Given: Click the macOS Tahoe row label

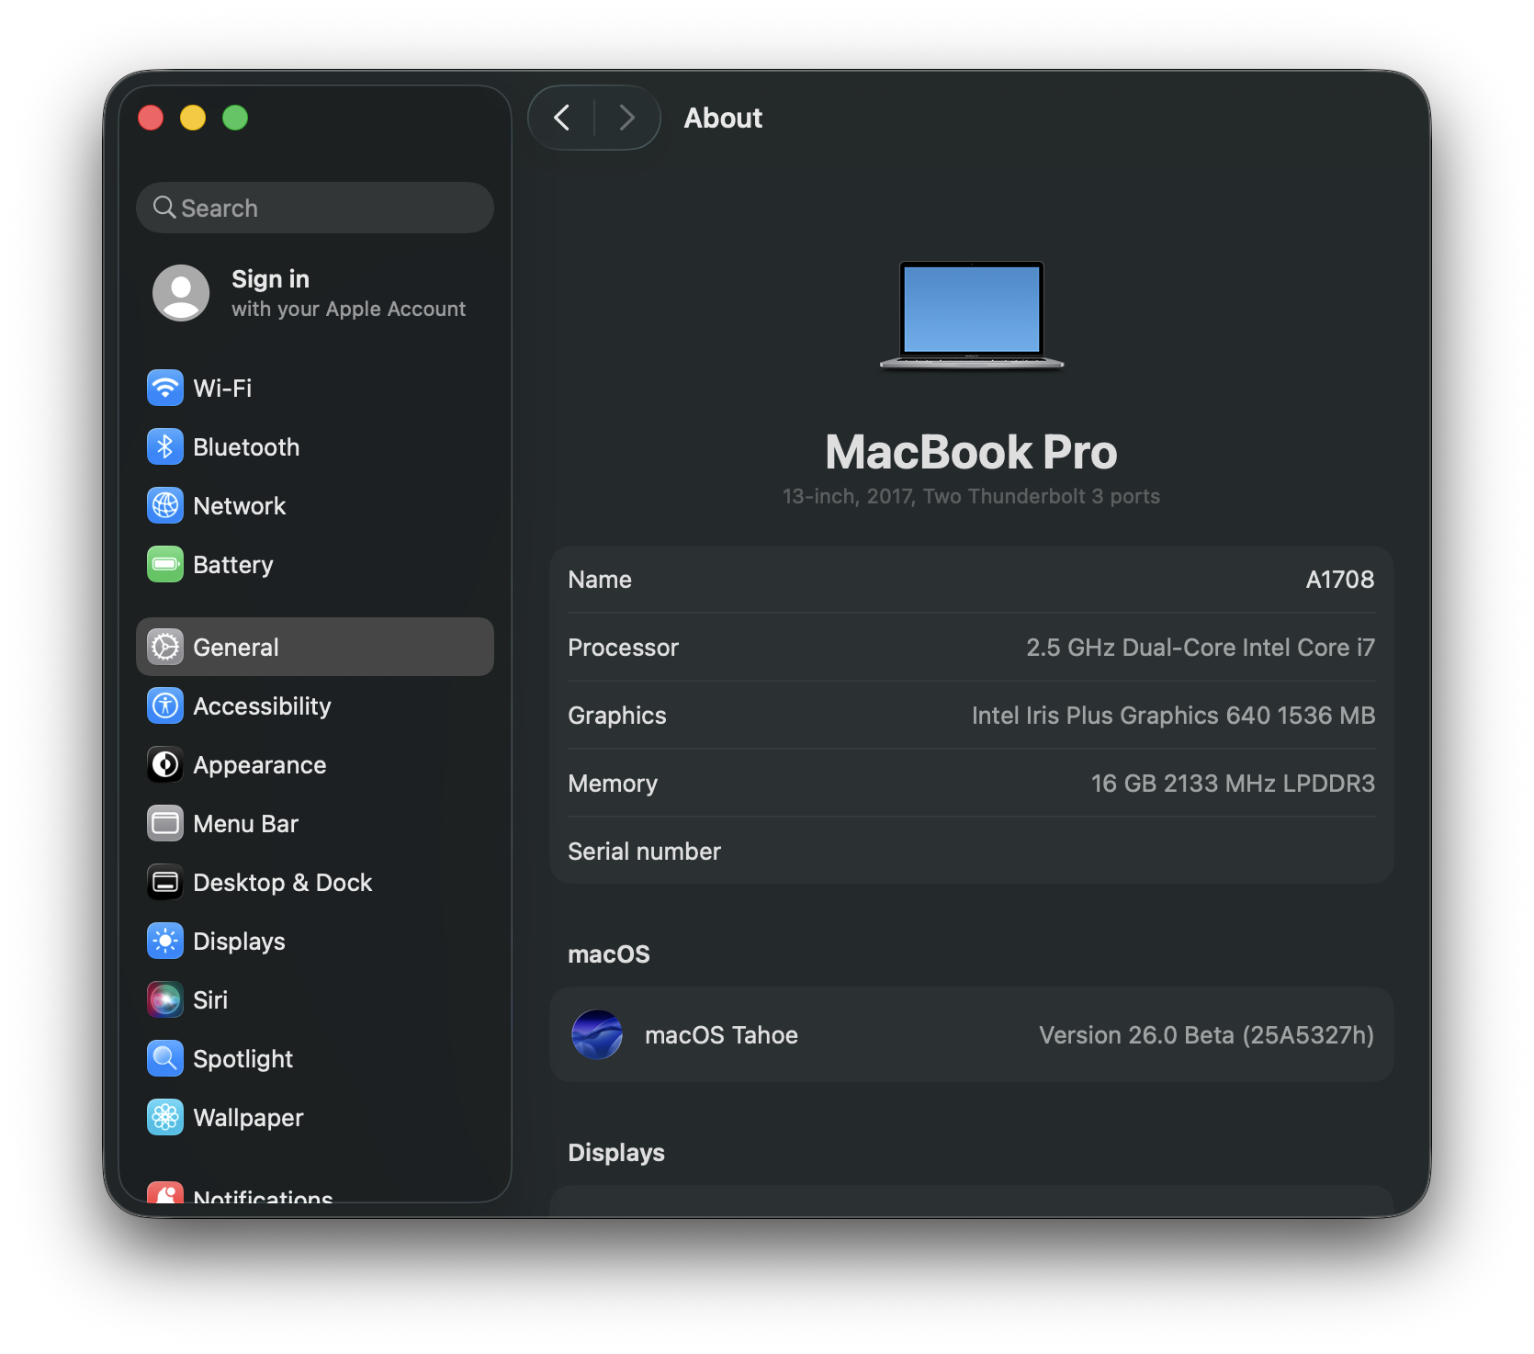Looking at the screenshot, I should click(721, 1035).
